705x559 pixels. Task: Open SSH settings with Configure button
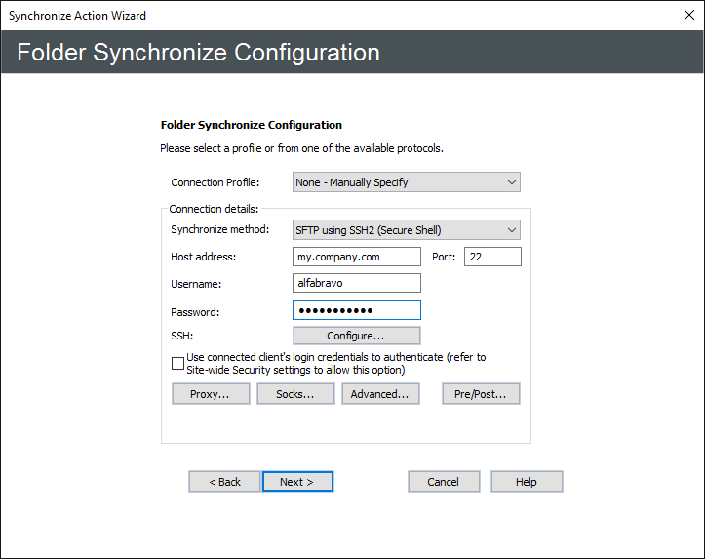pos(357,336)
